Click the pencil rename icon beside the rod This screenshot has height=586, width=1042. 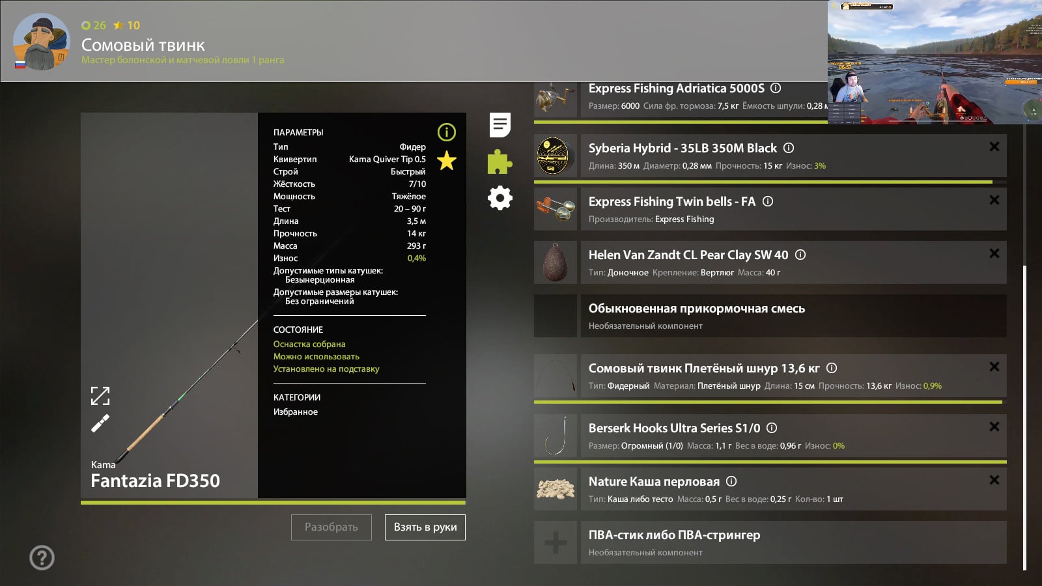pyautogui.click(x=100, y=424)
